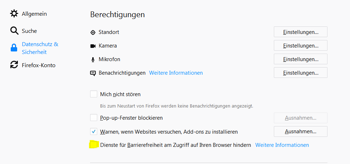The width and height of the screenshot is (350, 164).
Task: Click the Benachrichtigungen speech bubble icon
Action: (x=93, y=73)
